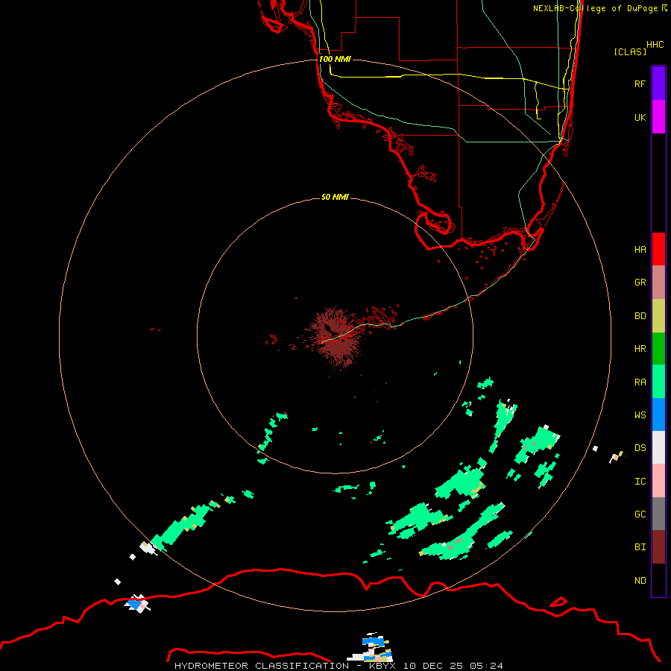The image size is (671, 671).
Task: Click the brown radar clutter at center
Action: 336,337
